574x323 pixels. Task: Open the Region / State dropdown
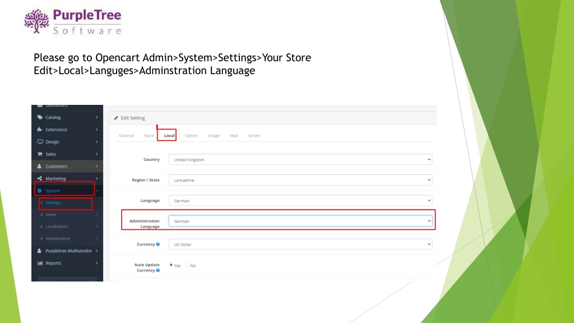click(x=300, y=180)
